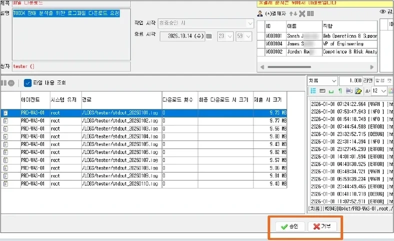Click path /LOGS/tester/stdout_20260106.log

[x=120, y=152]
